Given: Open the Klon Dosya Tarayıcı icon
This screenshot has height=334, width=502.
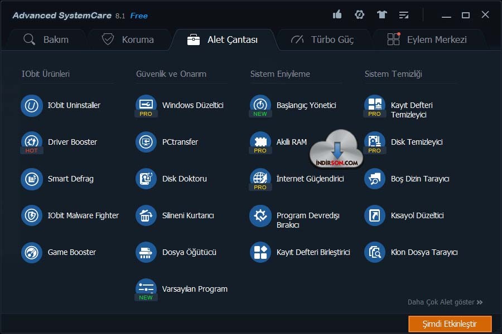Looking at the screenshot, I should coord(375,253).
